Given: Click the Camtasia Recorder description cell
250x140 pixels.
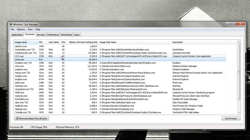Looking at the screenshot, I should (x=181, y=53).
